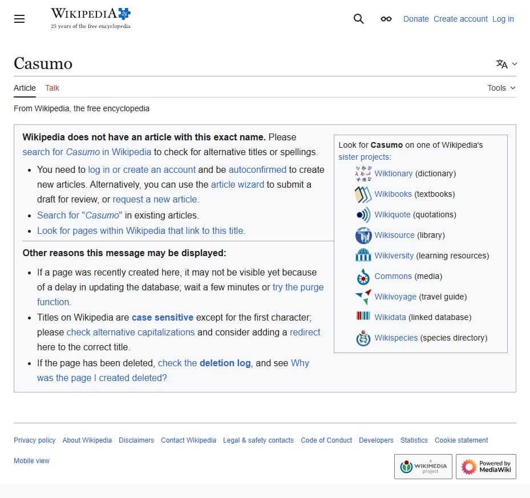
Task: Click the Wikisource text link
Action: click(394, 235)
